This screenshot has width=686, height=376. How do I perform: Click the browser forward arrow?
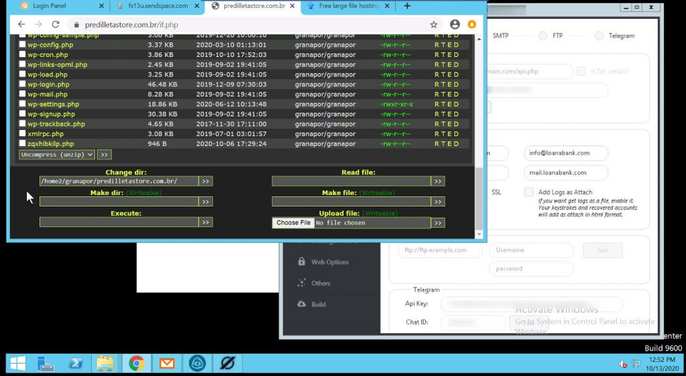tap(38, 25)
